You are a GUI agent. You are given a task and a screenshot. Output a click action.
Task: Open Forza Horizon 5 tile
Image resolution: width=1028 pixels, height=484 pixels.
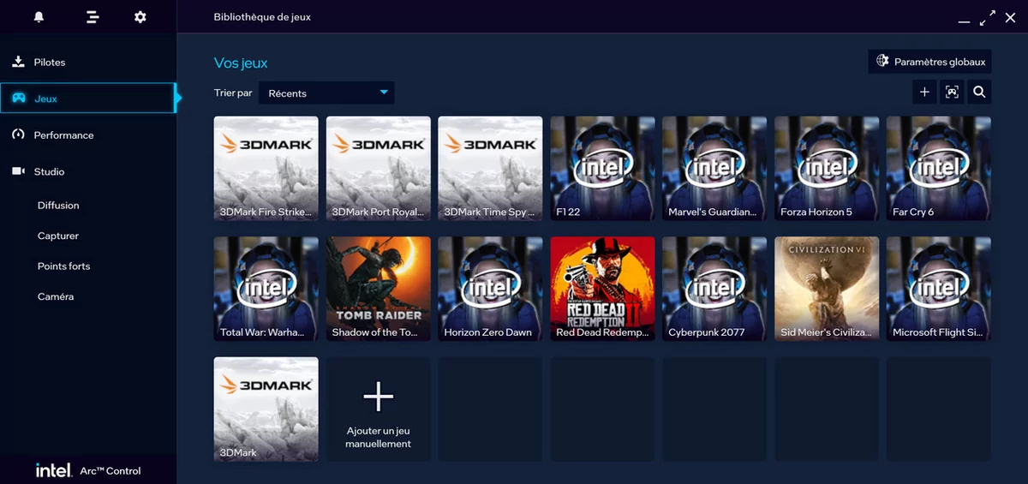coord(827,169)
